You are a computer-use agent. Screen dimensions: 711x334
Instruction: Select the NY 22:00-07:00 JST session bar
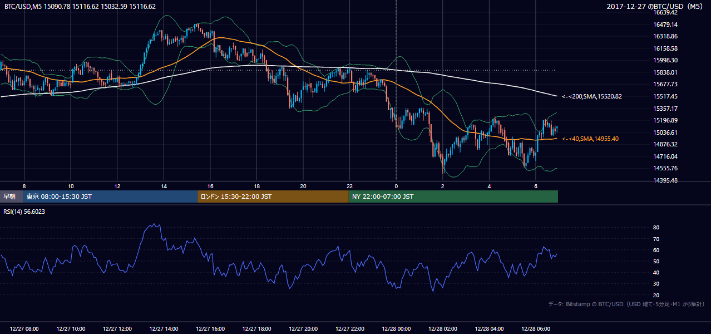pyautogui.click(x=453, y=197)
